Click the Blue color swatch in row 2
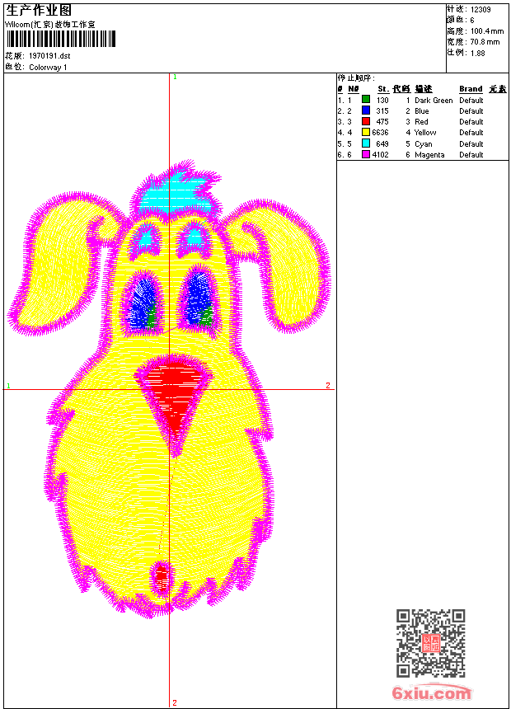 tap(366, 110)
